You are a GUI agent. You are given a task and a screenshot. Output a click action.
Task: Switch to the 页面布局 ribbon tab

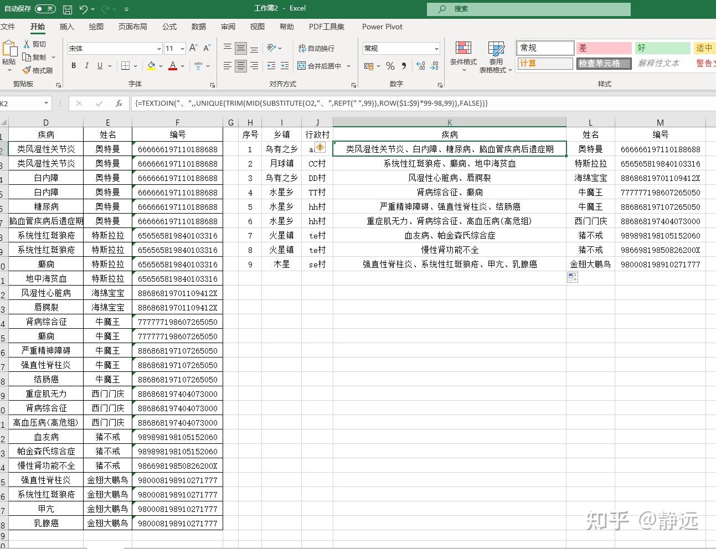[x=132, y=27]
